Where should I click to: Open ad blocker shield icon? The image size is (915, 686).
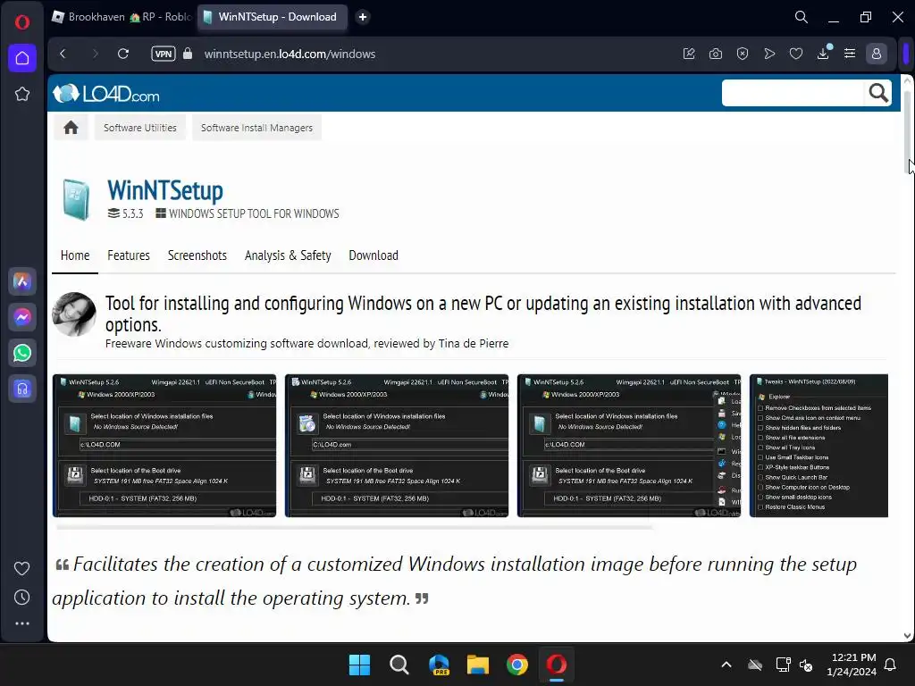click(743, 54)
